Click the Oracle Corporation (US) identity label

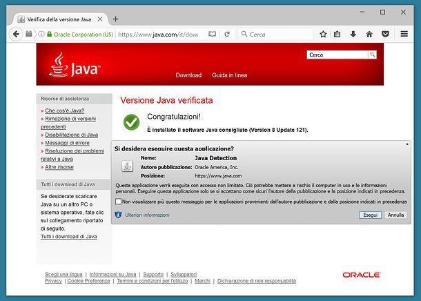pyautogui.click(x=84, y=35)
